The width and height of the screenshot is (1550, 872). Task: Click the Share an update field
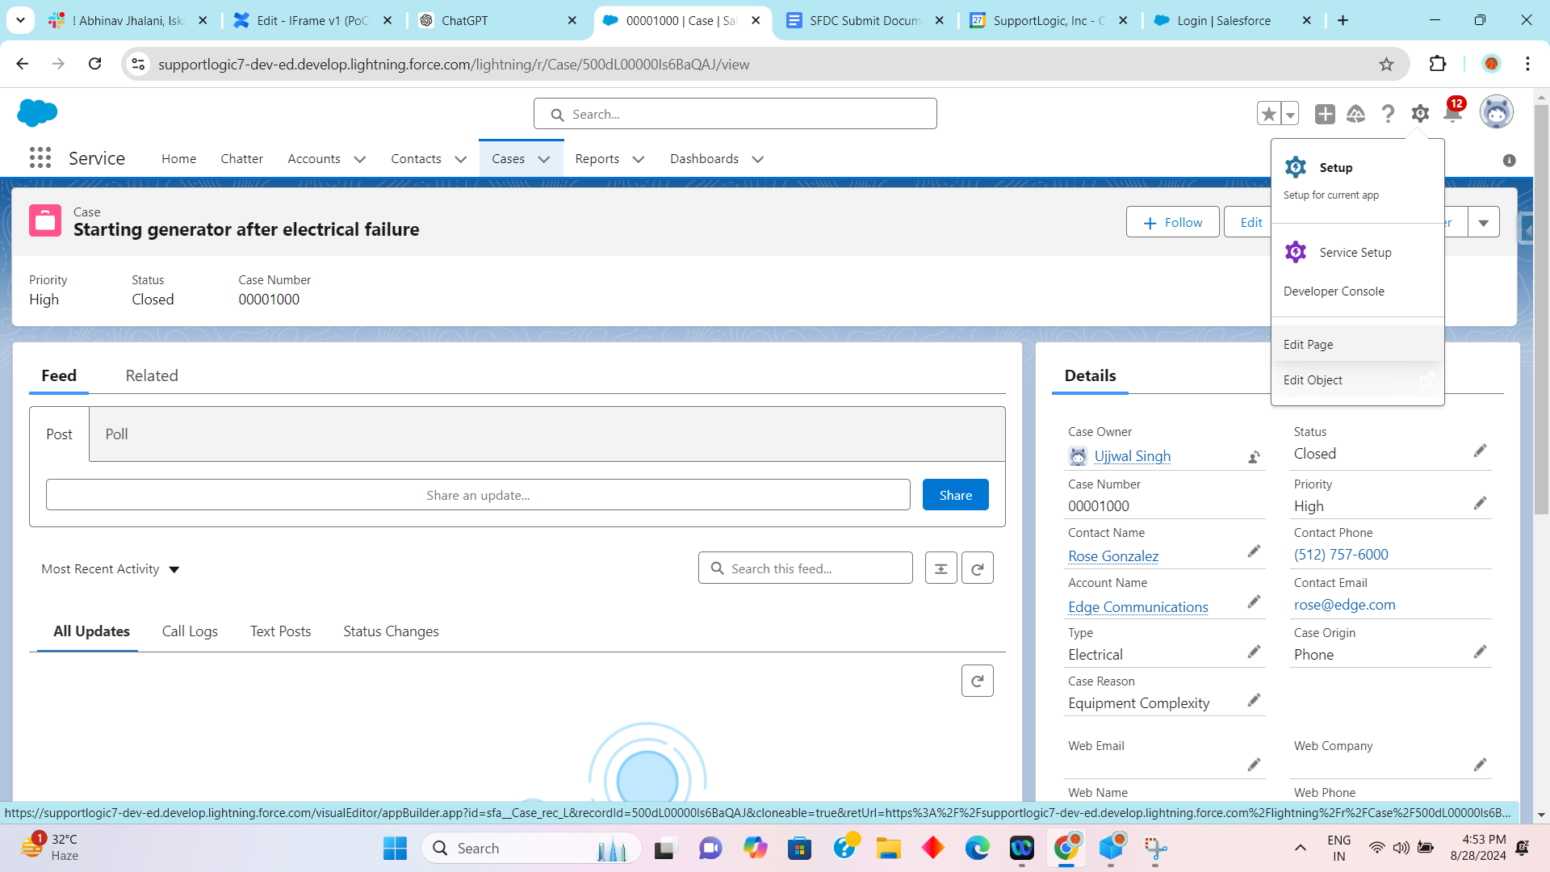click(x=478, y=495)
